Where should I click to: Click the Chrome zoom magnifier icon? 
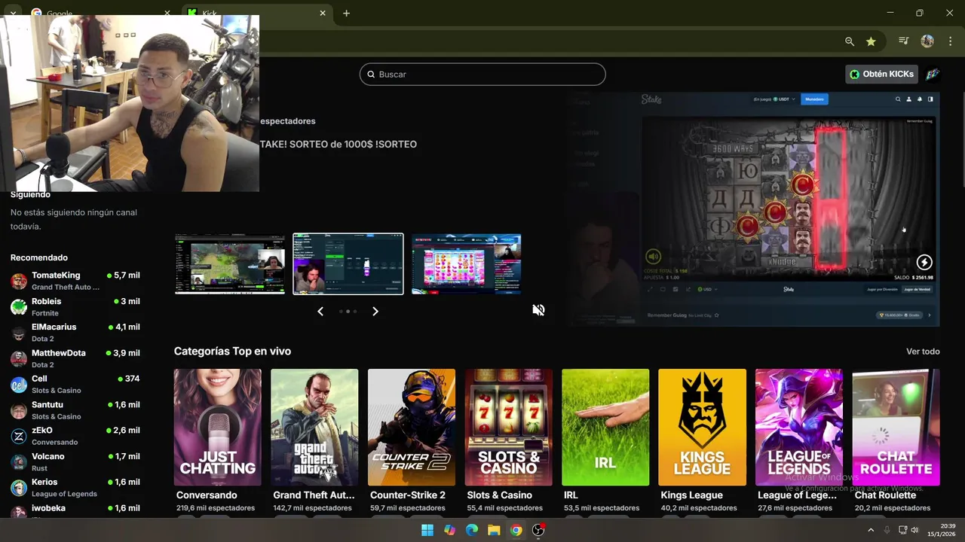(850, 41)
